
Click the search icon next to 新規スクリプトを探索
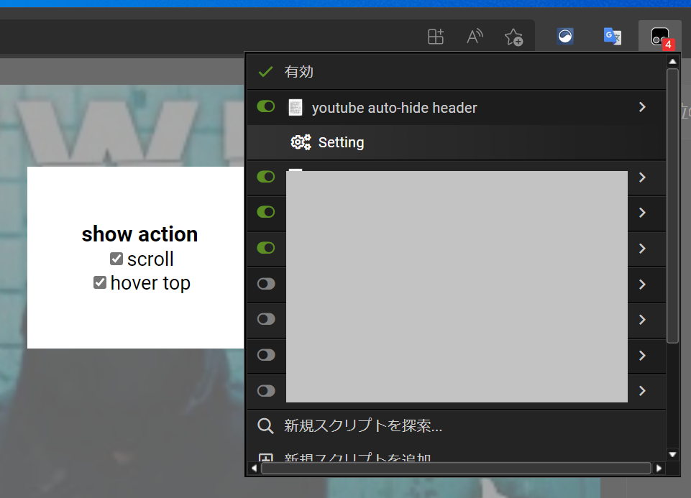265,425
